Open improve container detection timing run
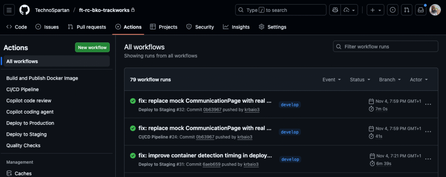Screen dimensions: 446x177 click(x=205, y=155)
